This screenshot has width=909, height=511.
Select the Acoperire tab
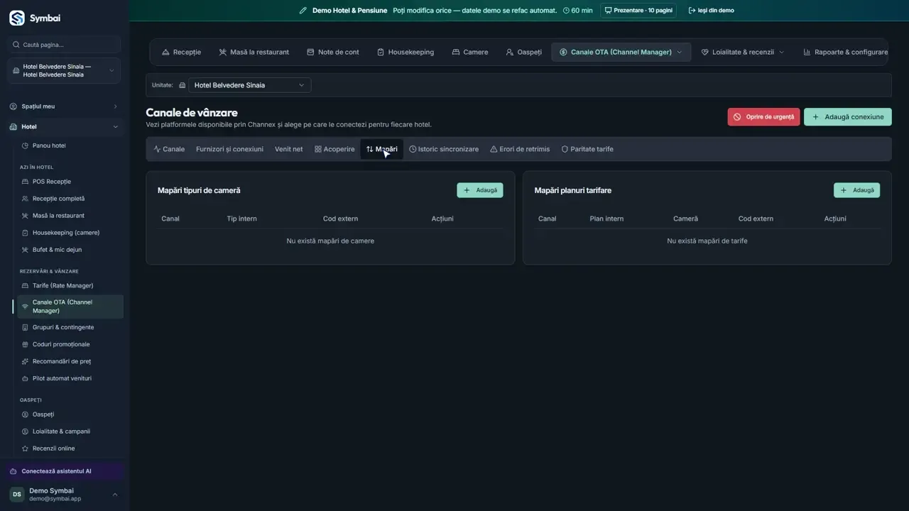click(334, 149)
